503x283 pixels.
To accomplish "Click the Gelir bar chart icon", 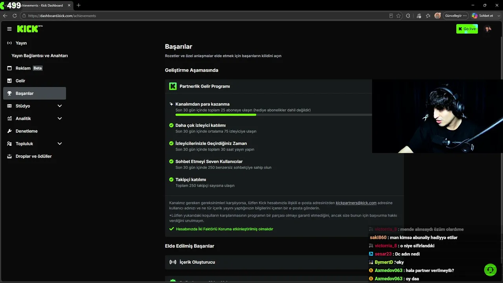I will click(9, 81).
